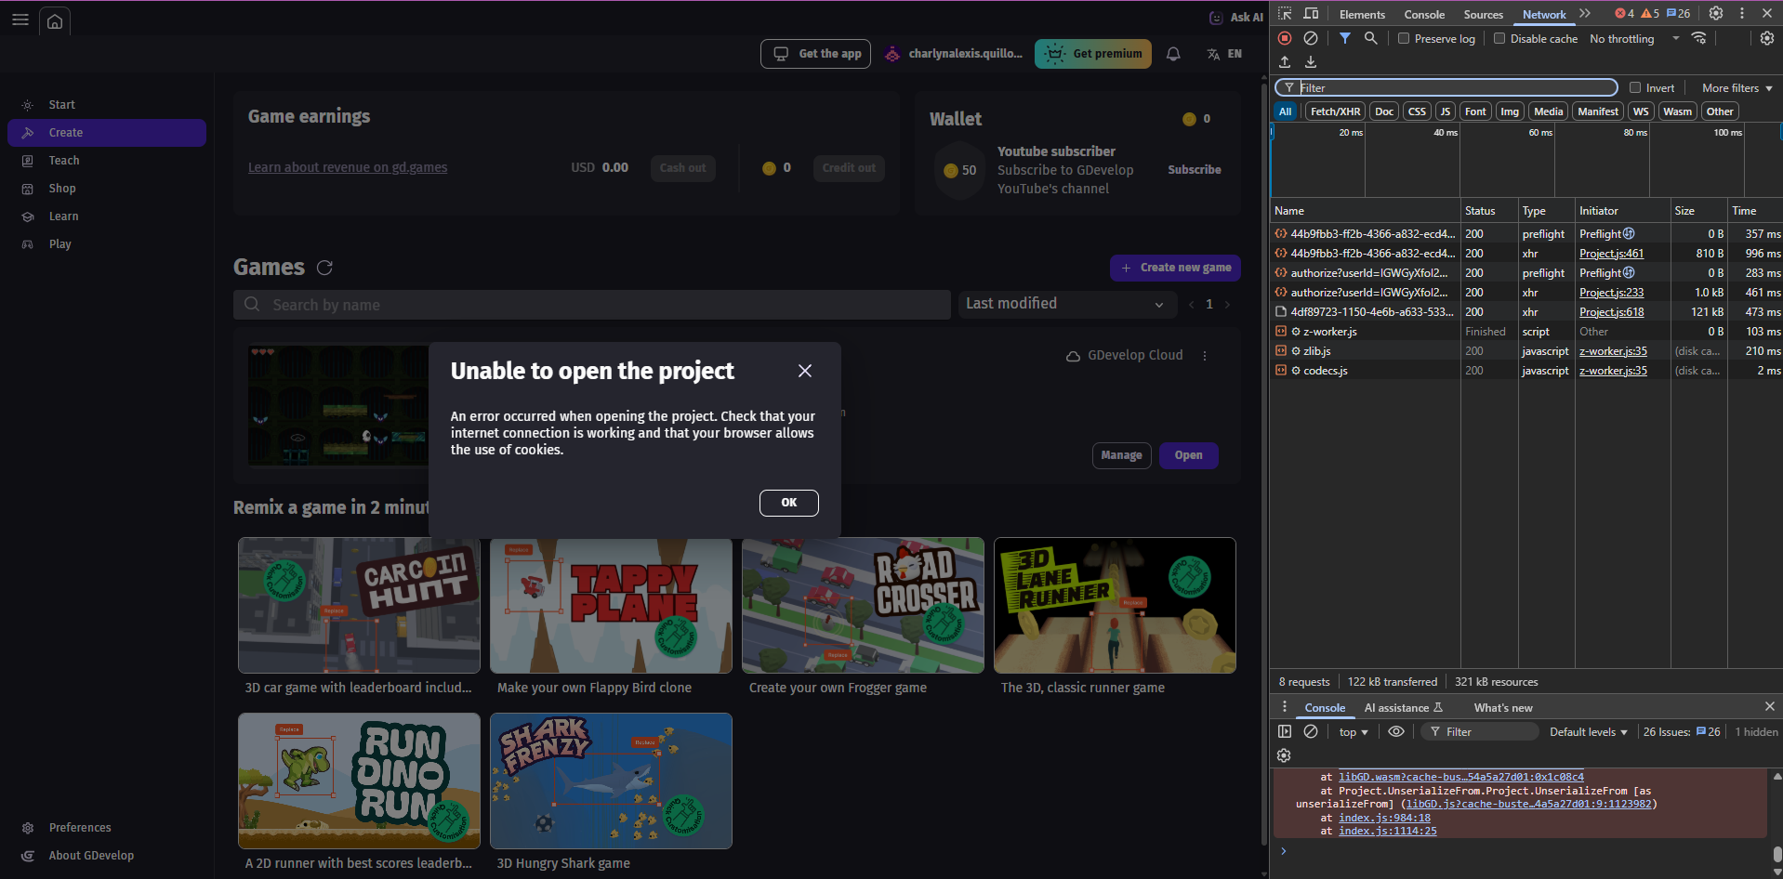Screen dimensions: 1783x879
Task: Refresh the Games list
Action: 324,268
